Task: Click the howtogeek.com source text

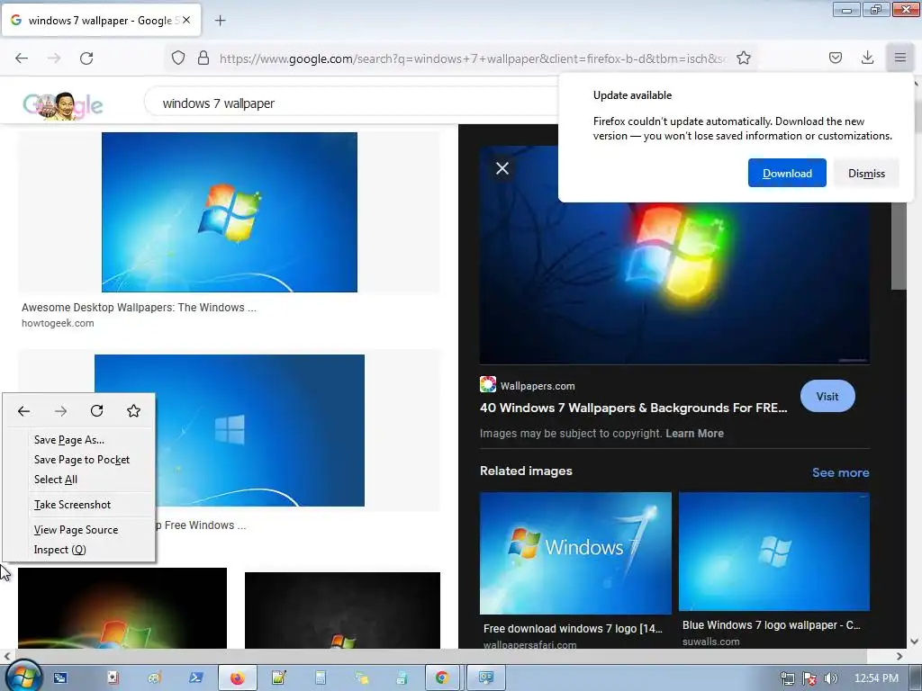Action: coord(58,323)
